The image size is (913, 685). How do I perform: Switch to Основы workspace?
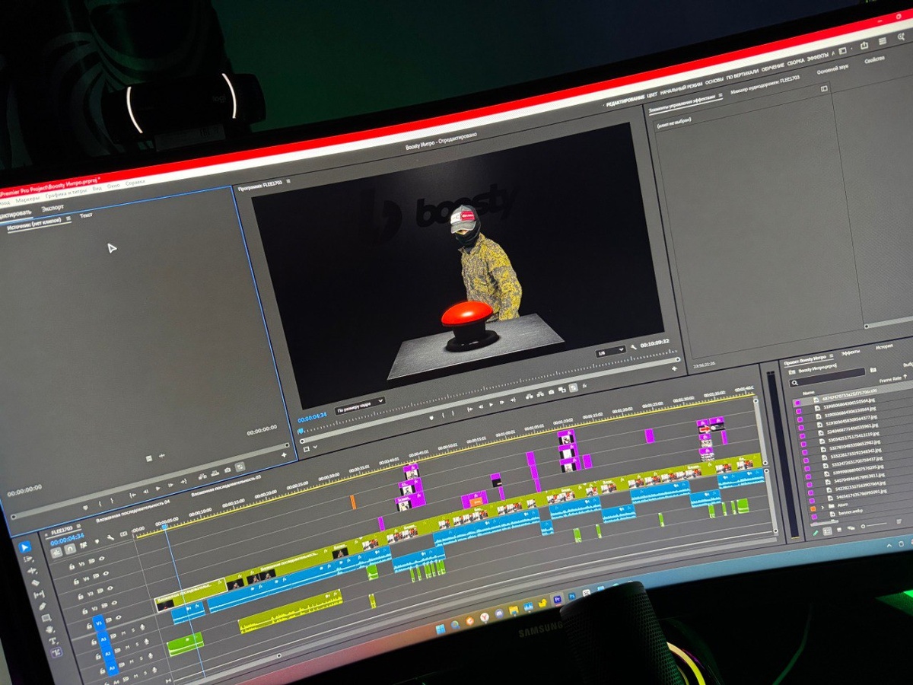tap(714, 82)
